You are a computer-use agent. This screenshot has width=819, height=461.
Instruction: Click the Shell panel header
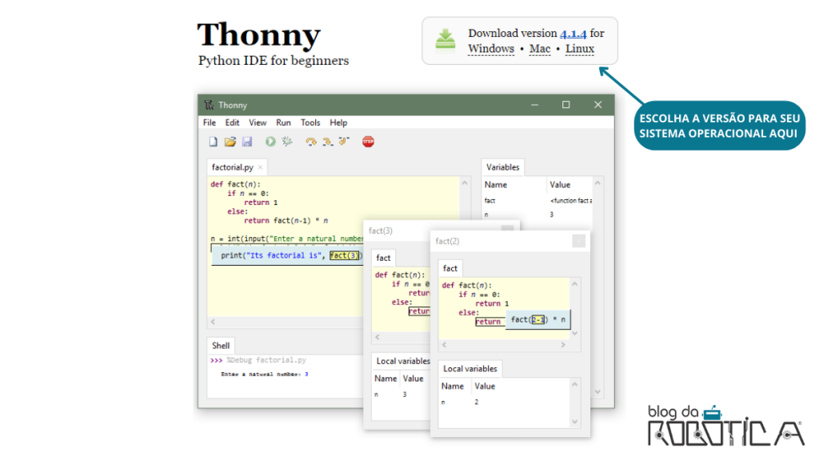tap(220, 345)
